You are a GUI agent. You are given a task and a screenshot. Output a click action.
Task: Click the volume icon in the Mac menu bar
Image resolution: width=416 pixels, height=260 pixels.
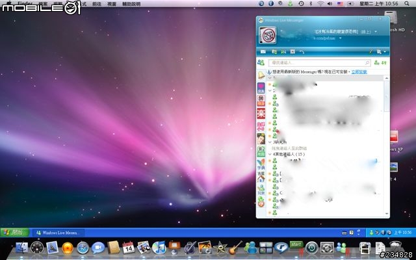[x=330, y=4]
